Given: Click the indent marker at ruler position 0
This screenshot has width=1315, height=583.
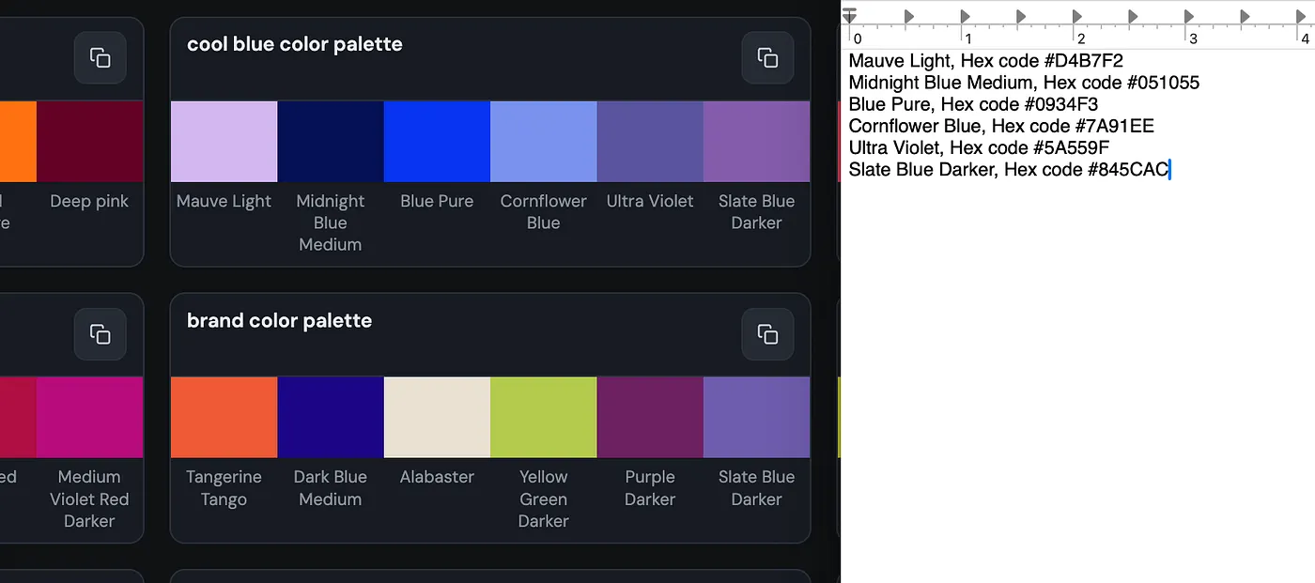Looking at the screenshot, I should click(x=849, y=16).
